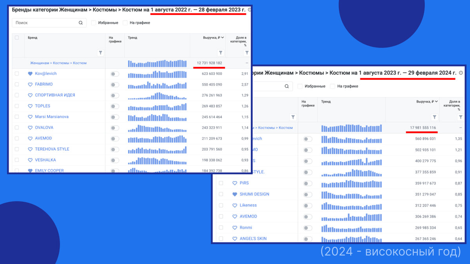The width and height of the screenshot is (470, 264).
Task: Sort by Выручка arrow in 2023–2024 window
Action: (437, 102)
